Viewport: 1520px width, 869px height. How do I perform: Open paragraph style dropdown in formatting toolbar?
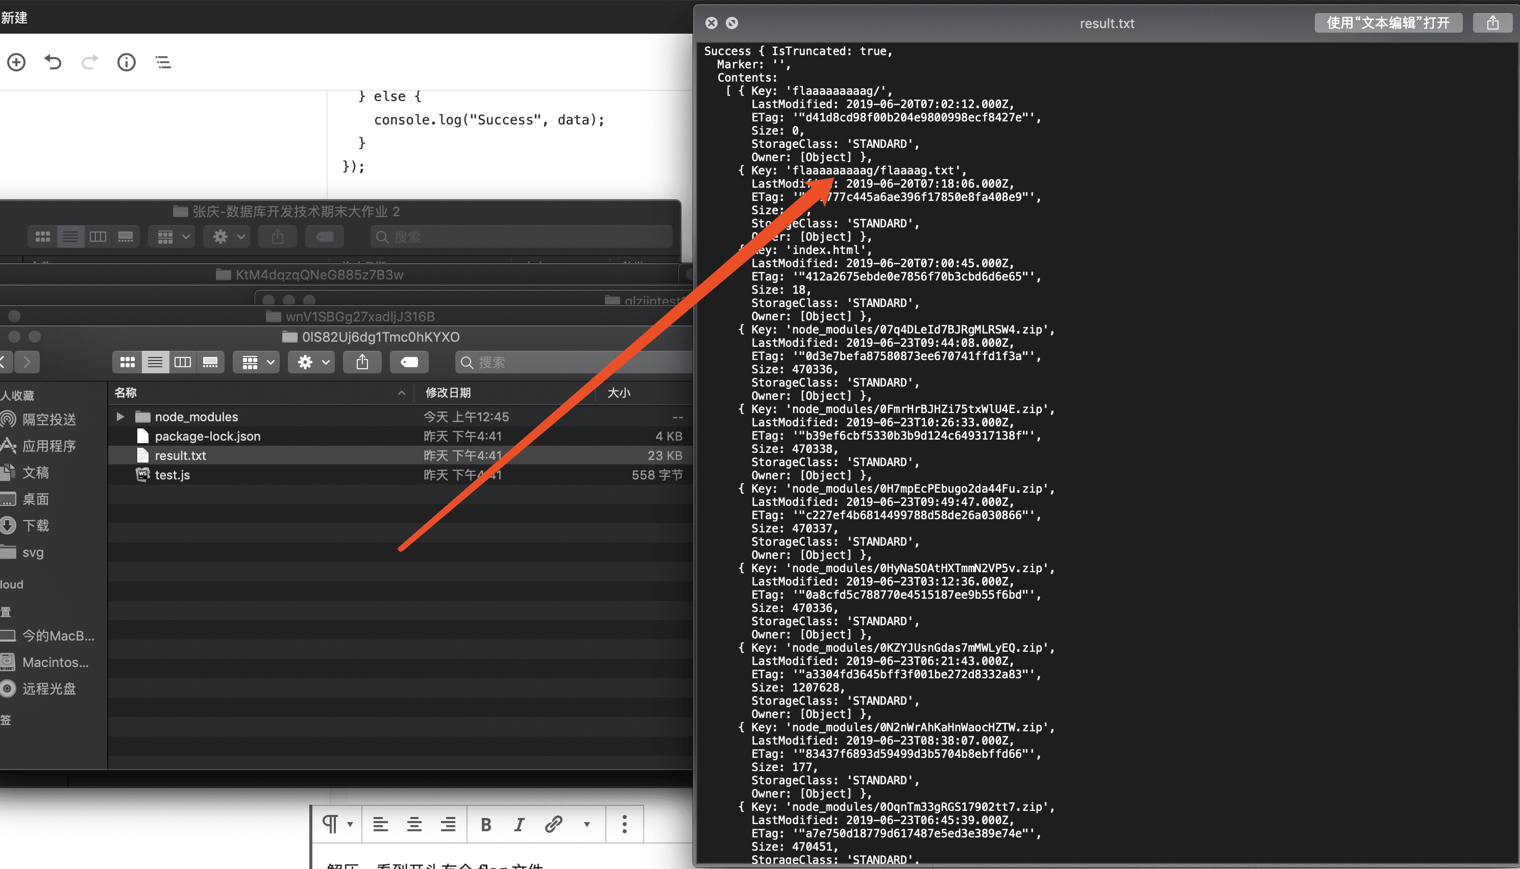pyautogui.click(x=337, y=824)
